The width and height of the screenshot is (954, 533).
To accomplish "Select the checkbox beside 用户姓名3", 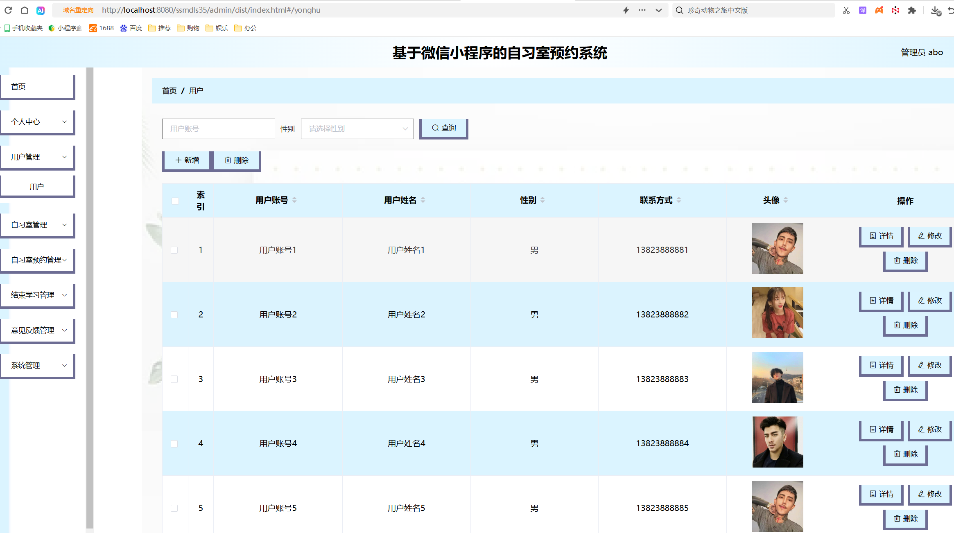I will 174,379.
